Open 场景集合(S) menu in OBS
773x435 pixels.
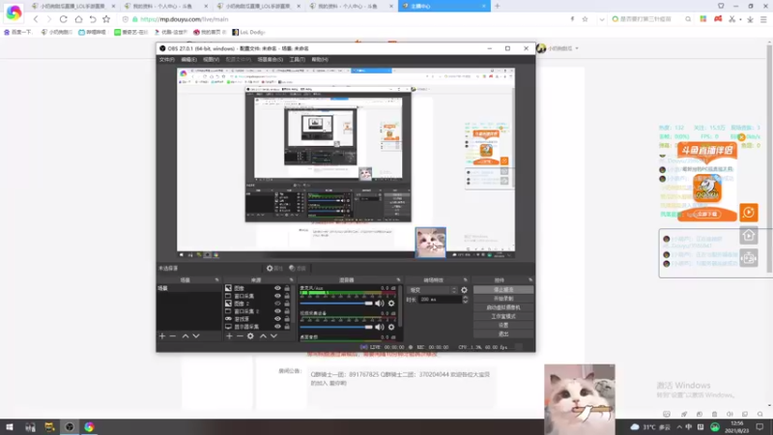point(271,59)
